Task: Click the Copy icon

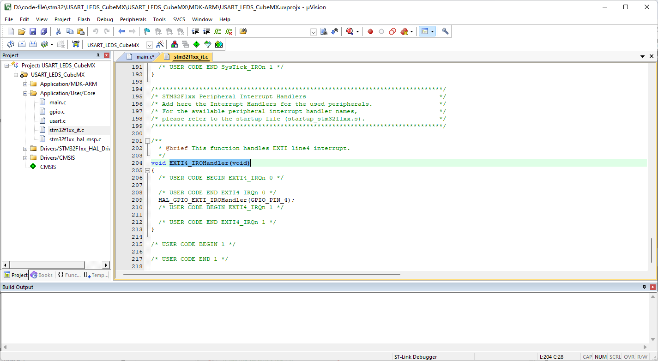Action: pos(70,31)
